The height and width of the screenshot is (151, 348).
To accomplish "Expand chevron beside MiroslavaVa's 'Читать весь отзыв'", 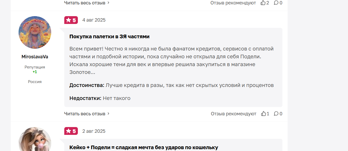I will pos(108,114).
